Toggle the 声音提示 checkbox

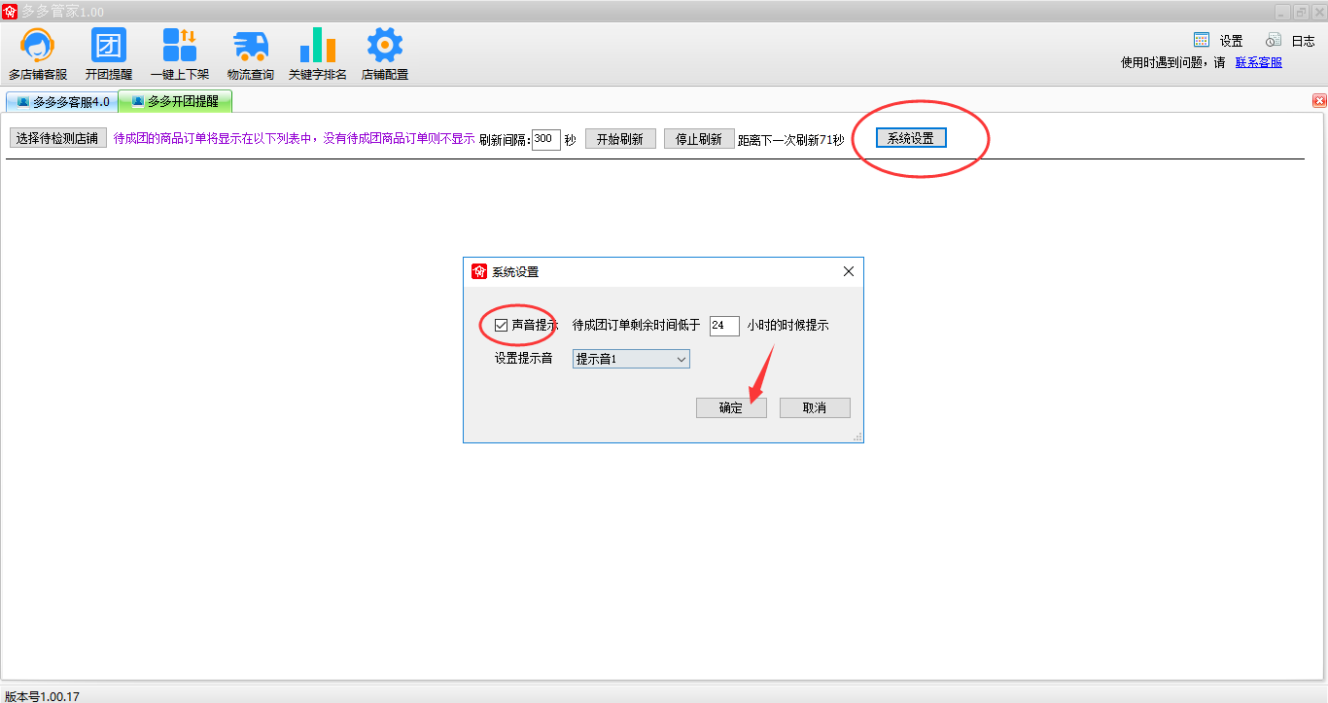coord(502,326)
